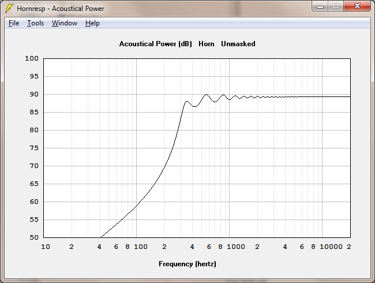The width and height of the screenshot is (375, 283).
Task: Open the File menu
Action: click(14, 23)
